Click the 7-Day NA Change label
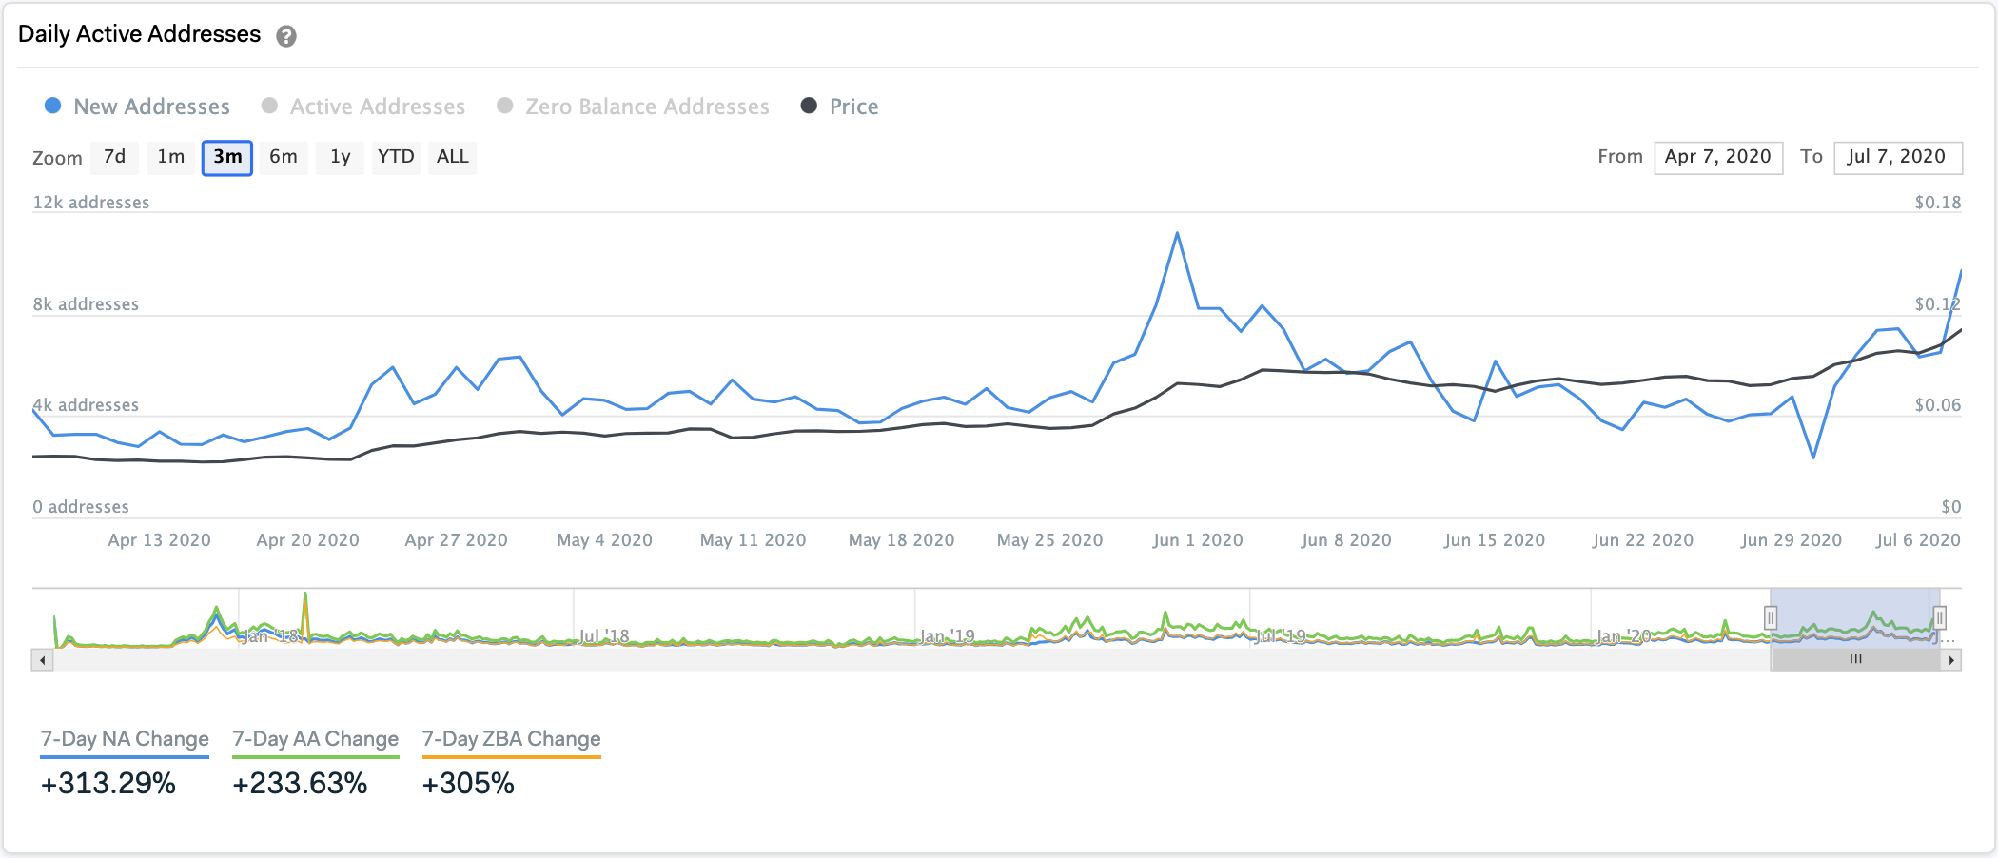 (124, 739)
